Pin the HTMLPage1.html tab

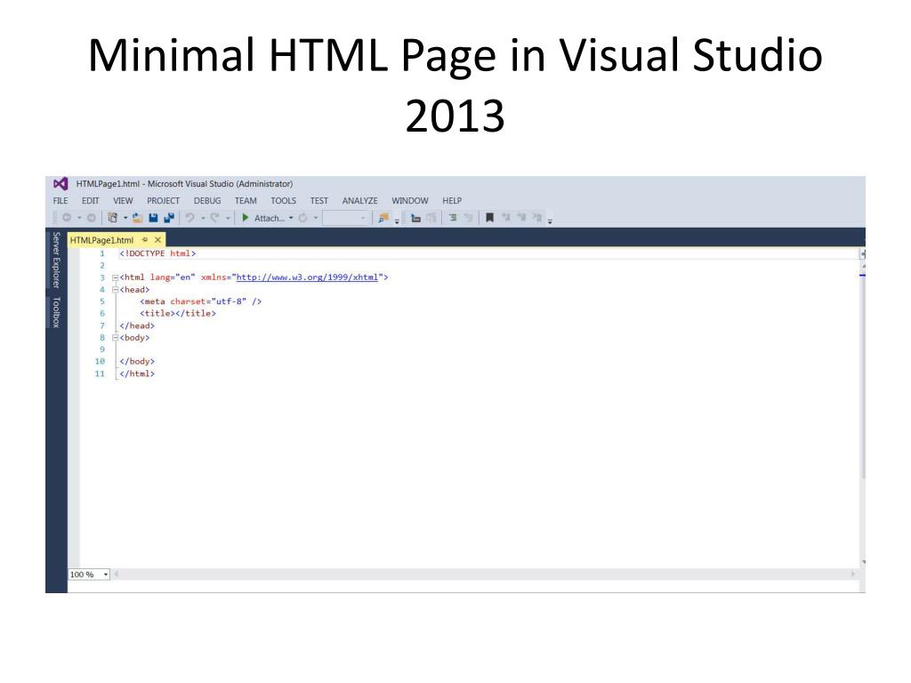145,240
